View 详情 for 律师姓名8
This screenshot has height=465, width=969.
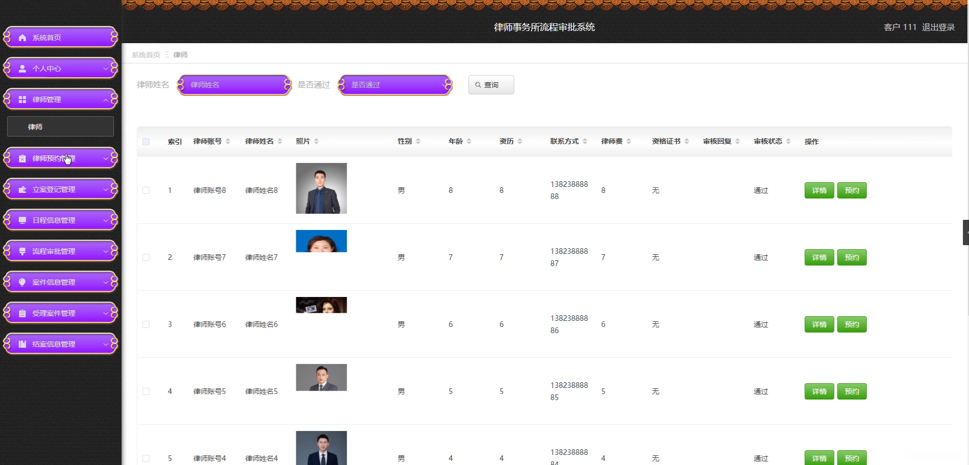[x=819, y=190]
